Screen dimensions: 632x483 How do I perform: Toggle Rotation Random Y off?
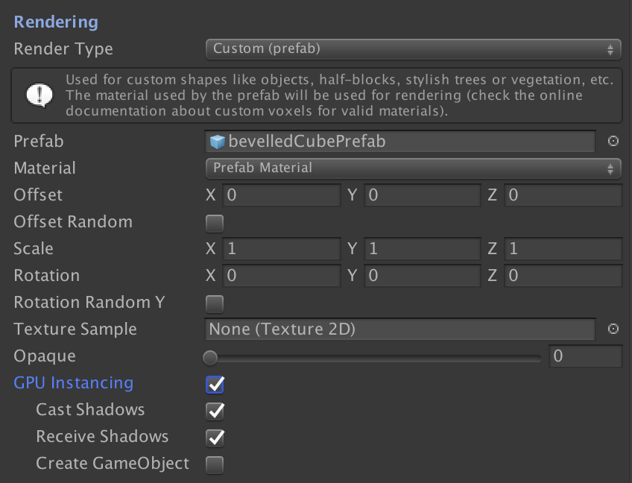(214, 303)
